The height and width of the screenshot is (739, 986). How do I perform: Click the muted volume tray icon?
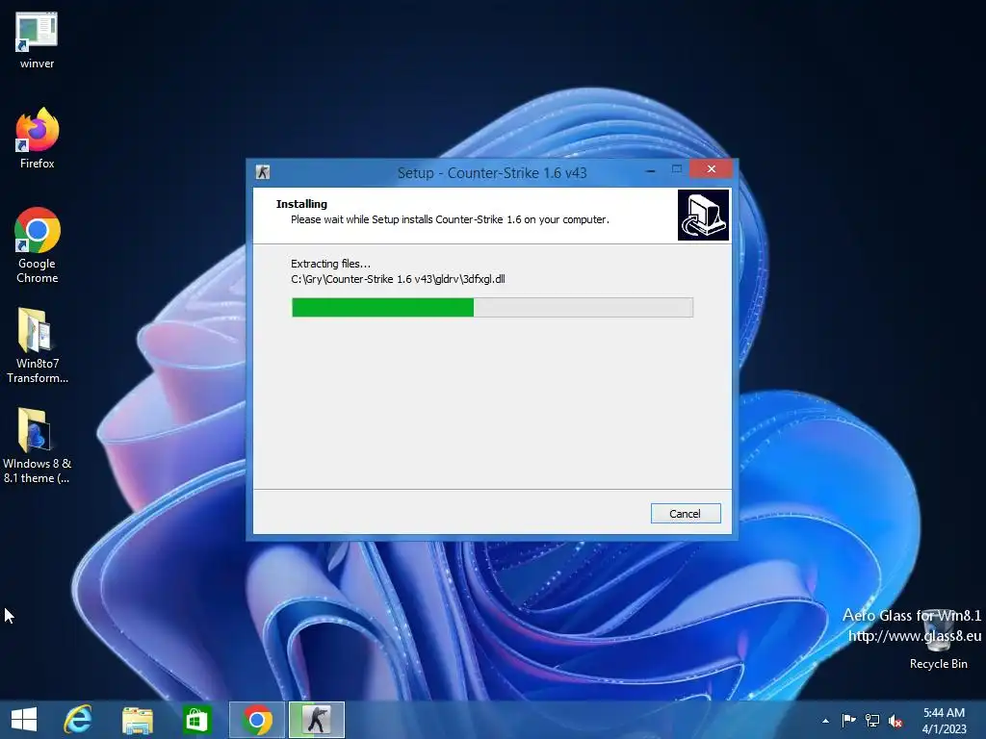[x=895, y=721]
